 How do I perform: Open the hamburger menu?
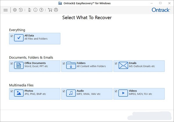tap(6, 10)
